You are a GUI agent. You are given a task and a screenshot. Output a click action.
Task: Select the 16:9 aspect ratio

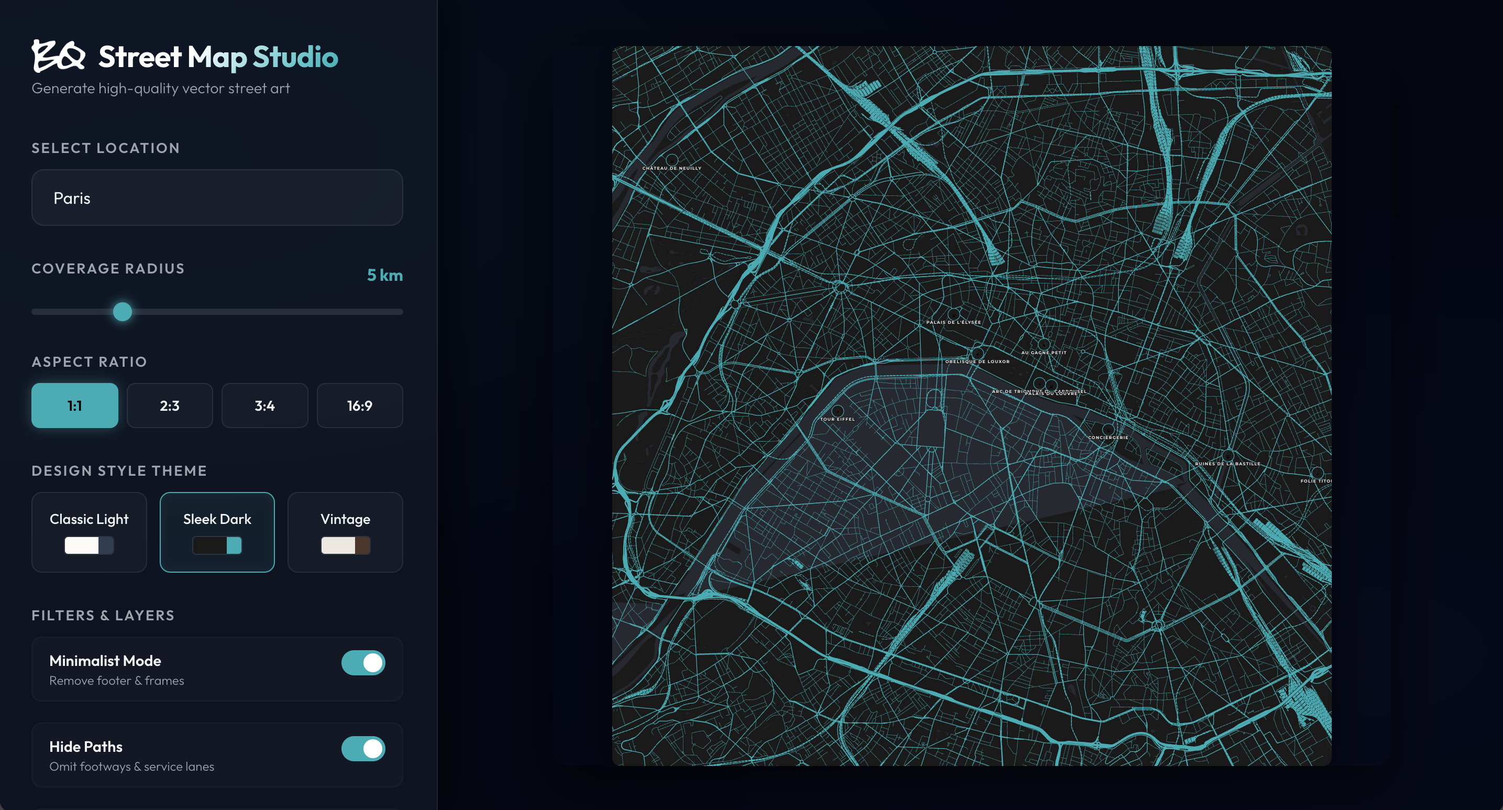[x=360, y=406]
